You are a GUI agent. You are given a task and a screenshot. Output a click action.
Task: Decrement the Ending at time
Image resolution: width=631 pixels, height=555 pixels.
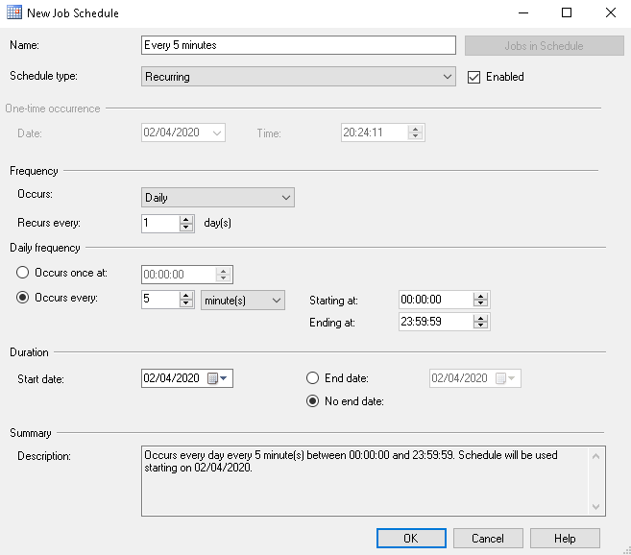pos(481,326)
